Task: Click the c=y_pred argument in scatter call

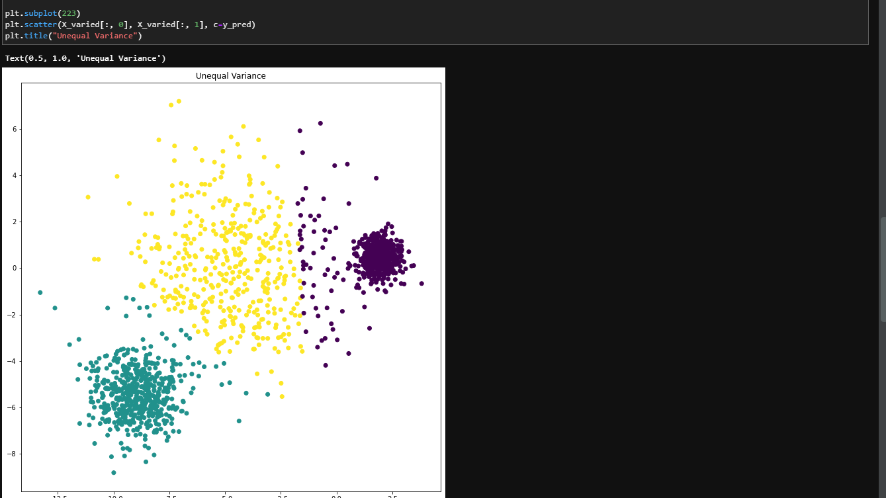Action: (x=234, y=24)
